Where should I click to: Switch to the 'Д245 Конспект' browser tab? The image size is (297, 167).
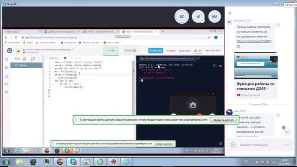click(x=62, y=32)
